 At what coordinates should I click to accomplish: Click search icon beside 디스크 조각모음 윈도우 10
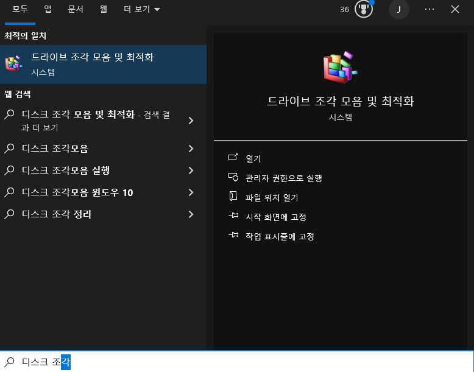point(9,192)
